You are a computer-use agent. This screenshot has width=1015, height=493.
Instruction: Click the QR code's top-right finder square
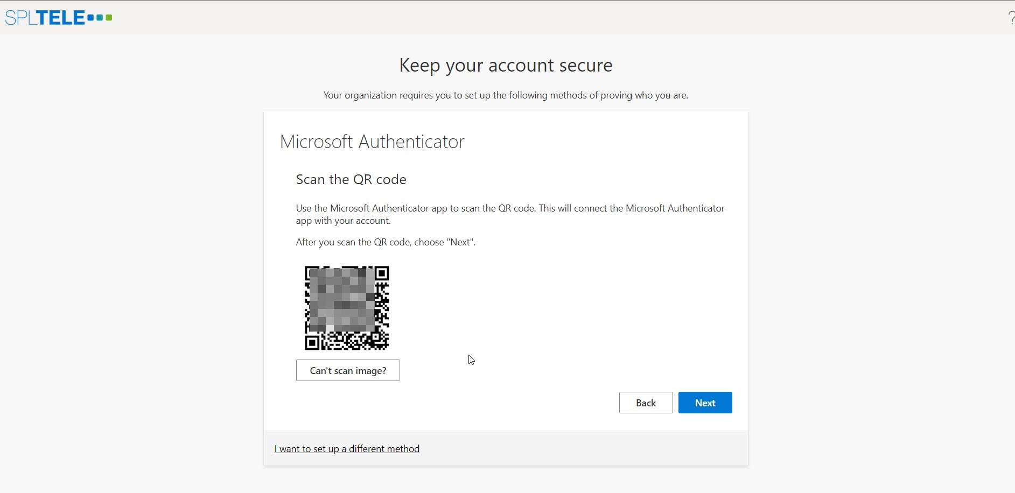point(382,273)
